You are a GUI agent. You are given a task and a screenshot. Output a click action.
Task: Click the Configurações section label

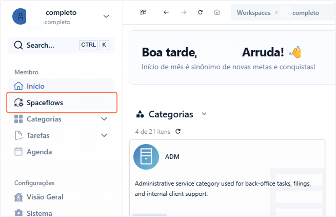point(34,183)
